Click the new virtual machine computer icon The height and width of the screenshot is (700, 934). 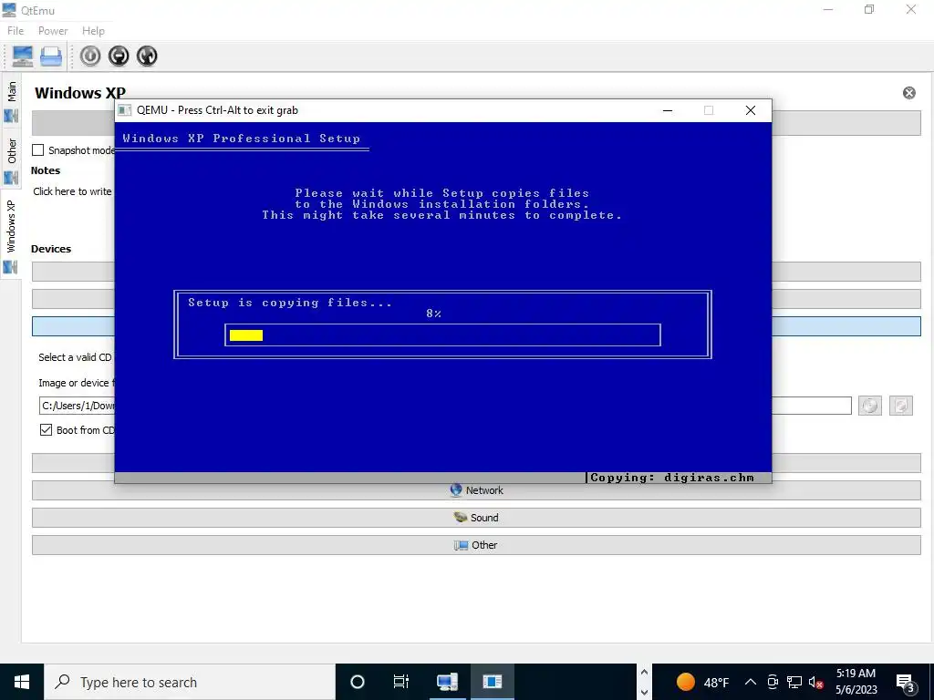(23, 56)
